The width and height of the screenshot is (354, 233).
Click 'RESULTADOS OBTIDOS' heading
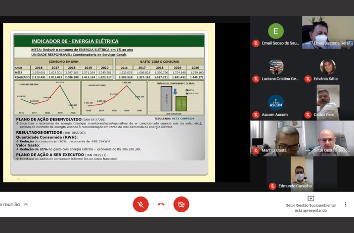point(39,133)
